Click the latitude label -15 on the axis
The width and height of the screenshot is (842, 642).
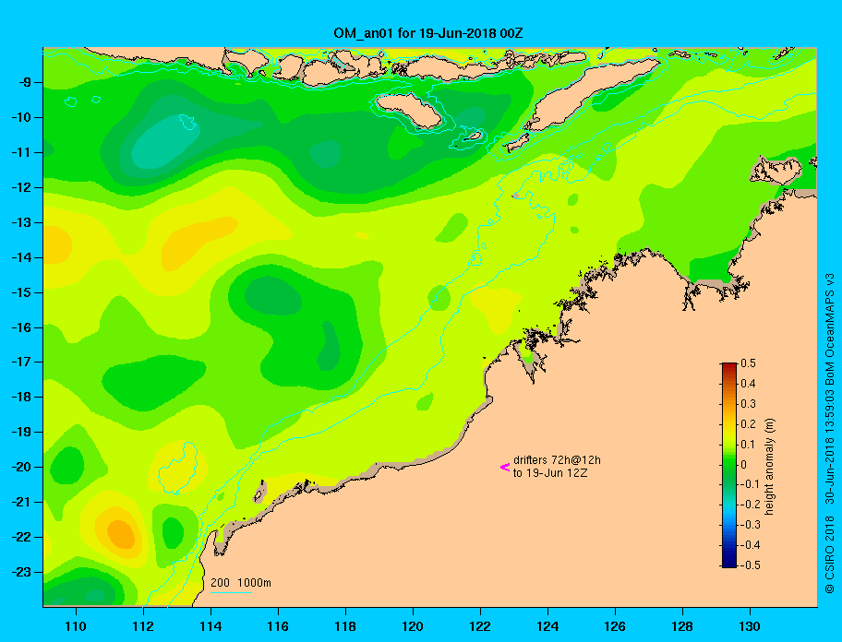click(x=21, y=292)
